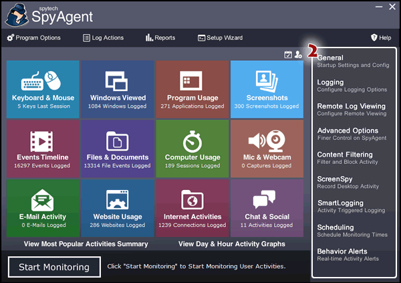
Task: Open the Keyboard & Mouse log tile
Action: coord(43,88)
